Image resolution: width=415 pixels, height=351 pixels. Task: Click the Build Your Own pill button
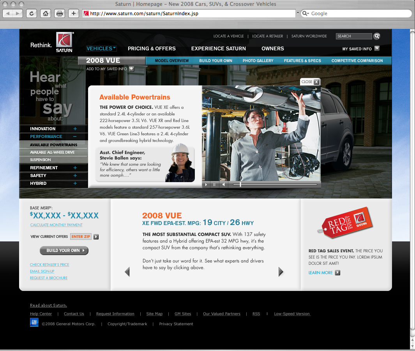click(x=64, y=251)
